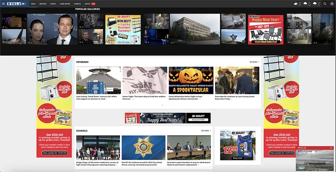This screenshot has width=336, height=172.
Task: Click the KVAL 13 logo
Action: coord(16,4)
